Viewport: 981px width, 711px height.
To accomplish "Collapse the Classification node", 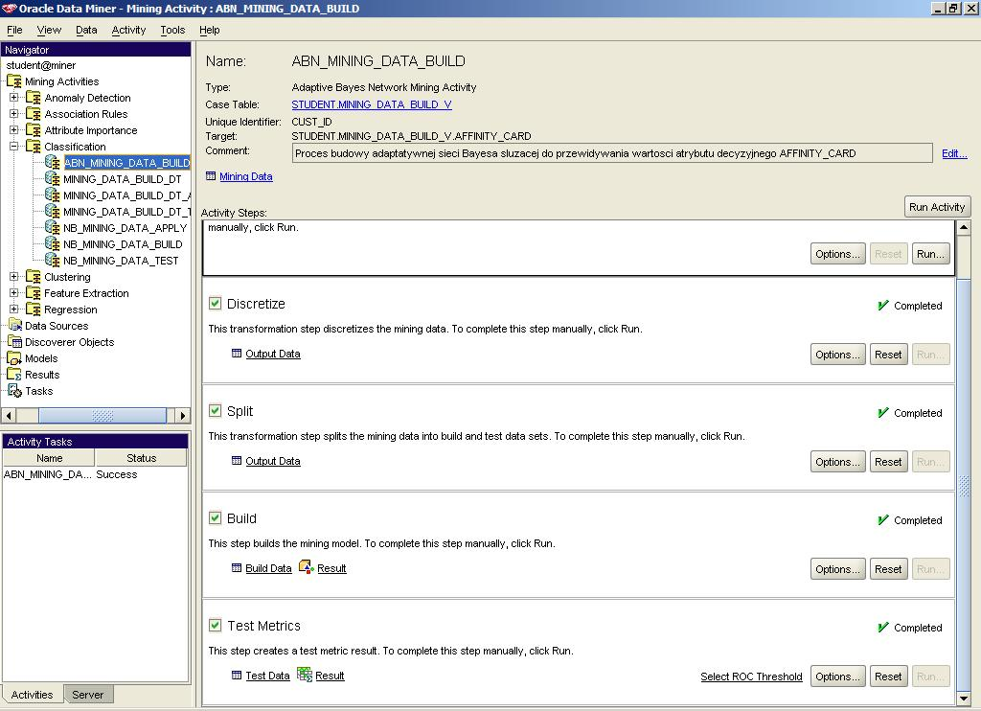I will (x=13, y=146).
